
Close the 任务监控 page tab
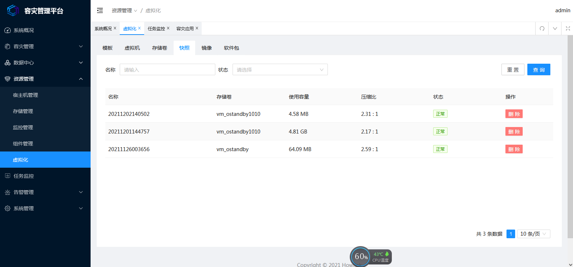(168, 28)
